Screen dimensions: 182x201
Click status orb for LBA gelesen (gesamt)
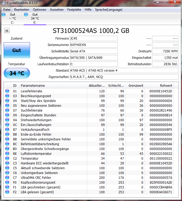coord(7,192)
